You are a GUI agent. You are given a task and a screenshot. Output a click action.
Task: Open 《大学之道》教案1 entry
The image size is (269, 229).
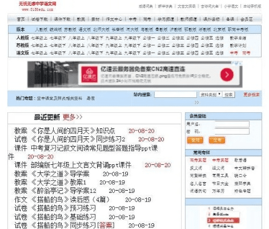click(58, 183)
